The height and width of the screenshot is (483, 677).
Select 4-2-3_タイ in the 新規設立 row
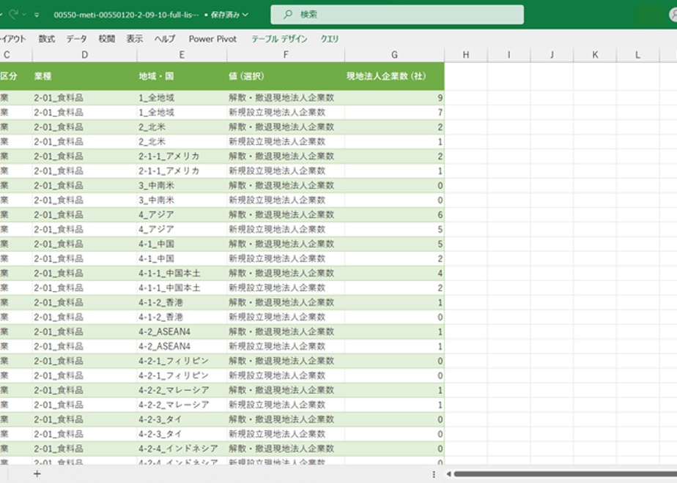pyautogui.click(x=182, y=434)
